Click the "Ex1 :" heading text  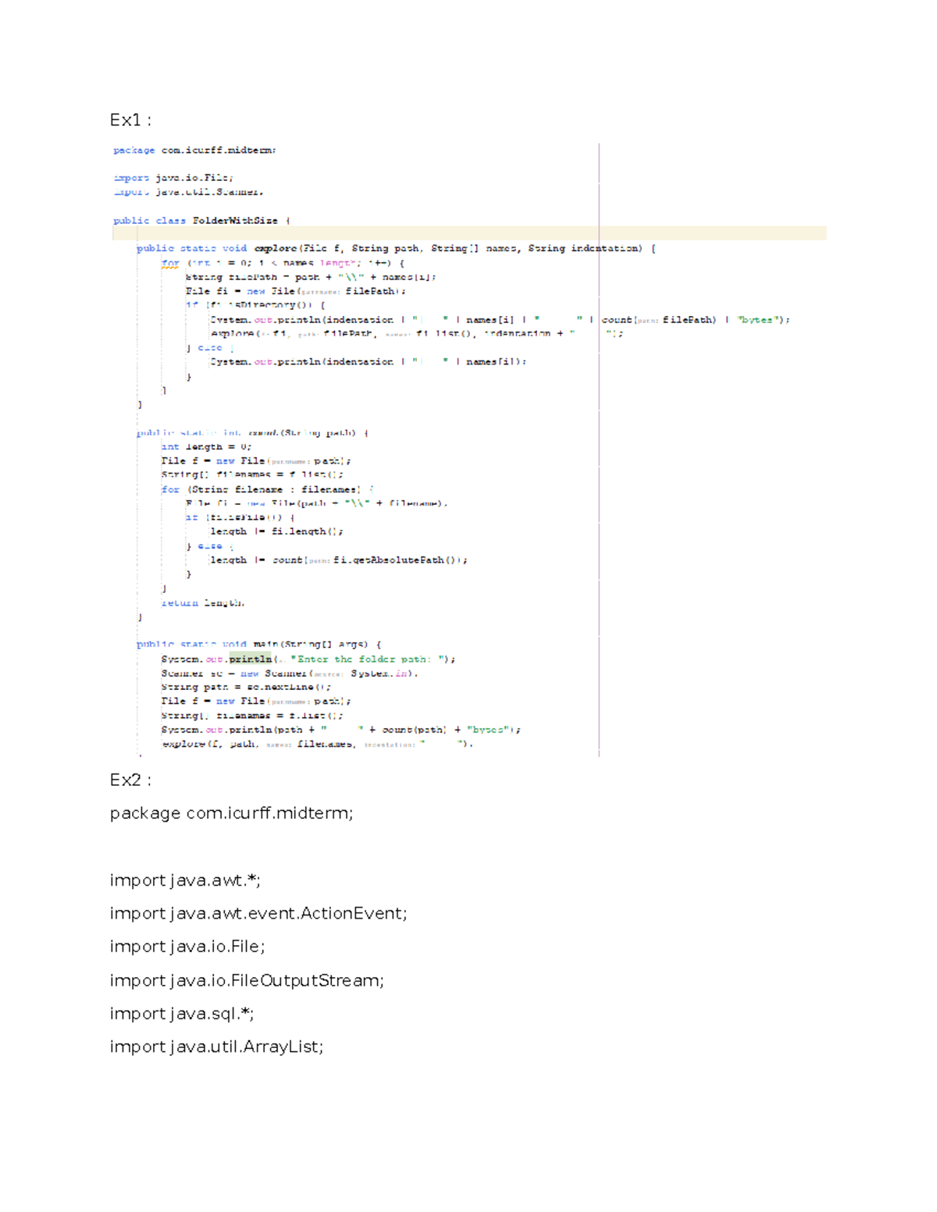point(130,119)
